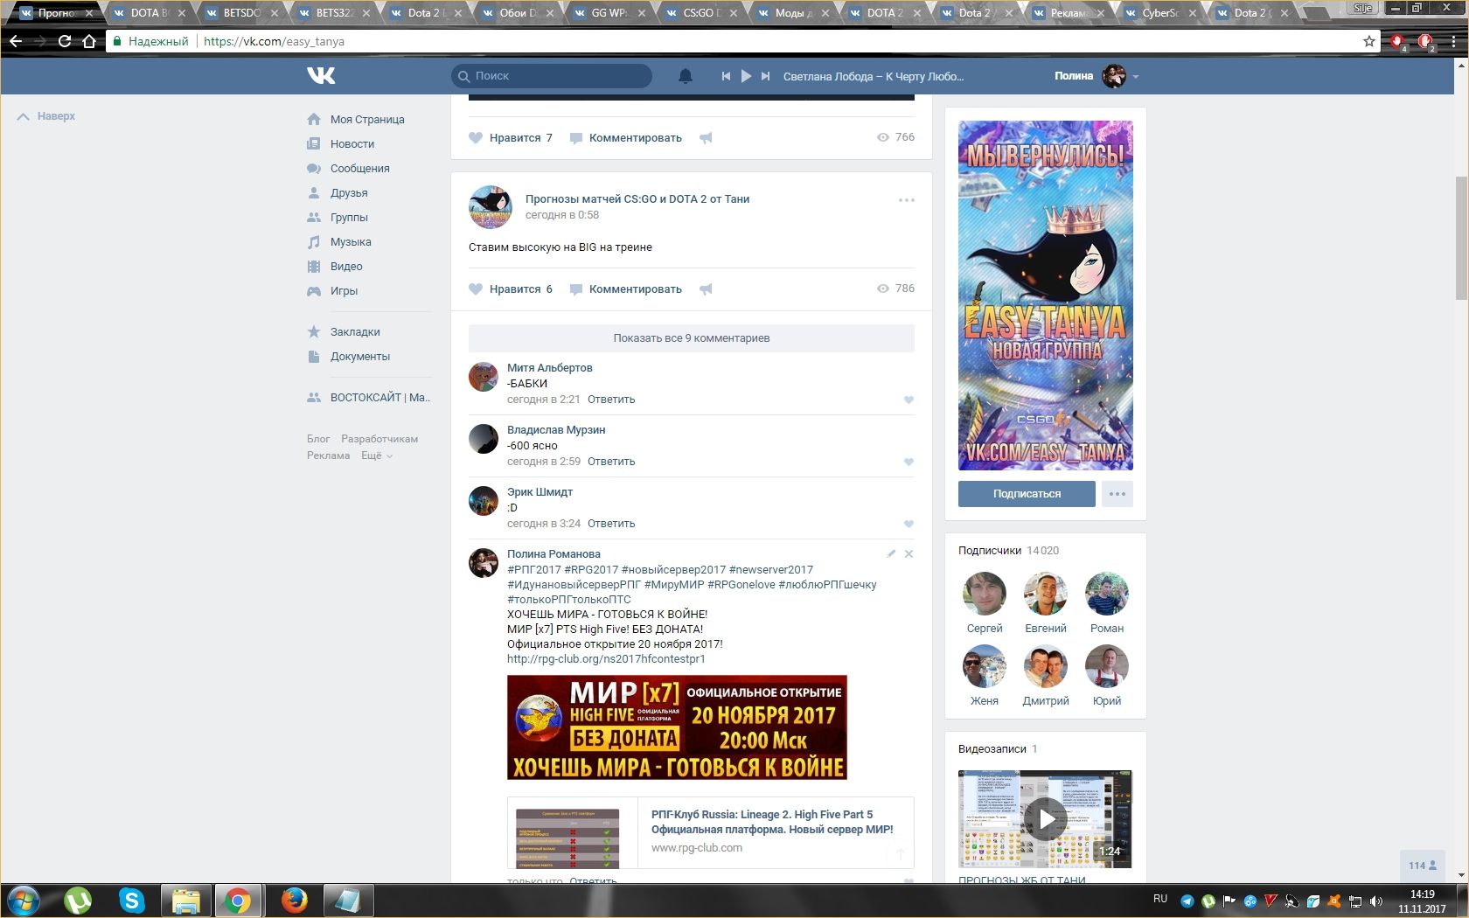Viewport: 1469px width, 918px height.
Task: Edit Полина Романова's comment with pencil icon
Action: 891,554
